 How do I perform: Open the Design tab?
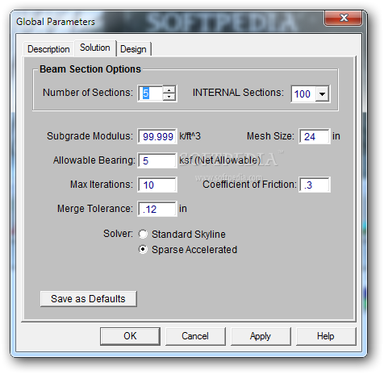(133, 49)
